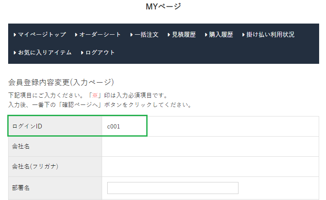Viewport: 326px width, 200px height.
Task: Click the arrow icon beside オーダーシート
Action: pyautogui.click(x=76, y=35)
